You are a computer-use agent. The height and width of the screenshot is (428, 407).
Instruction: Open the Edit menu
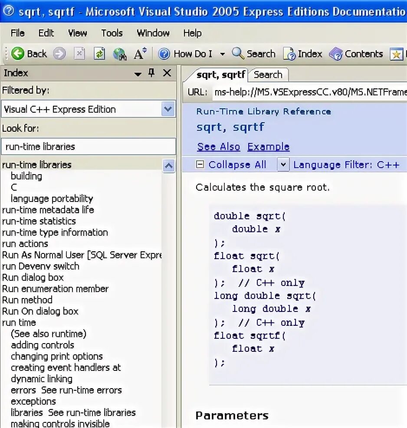click(x=46, y=33)
